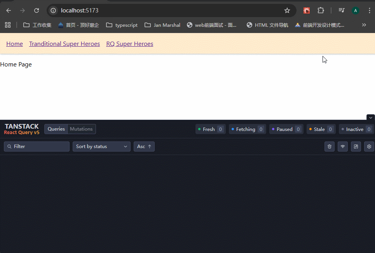This screenshot has height=253, width=375.
Task: Open React Query devtools settings gear
Action: [369, 147]
